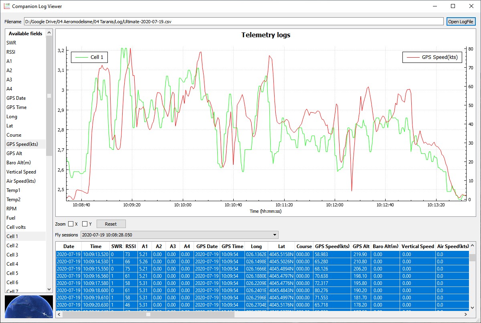
Task: Click the Google Earth globe thumbnail
Action: tap(28, 307)
